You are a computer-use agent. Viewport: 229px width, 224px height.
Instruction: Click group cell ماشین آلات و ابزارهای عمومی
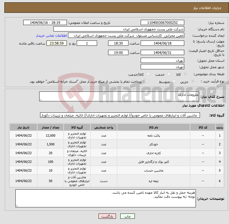click(x=77, y=181)
